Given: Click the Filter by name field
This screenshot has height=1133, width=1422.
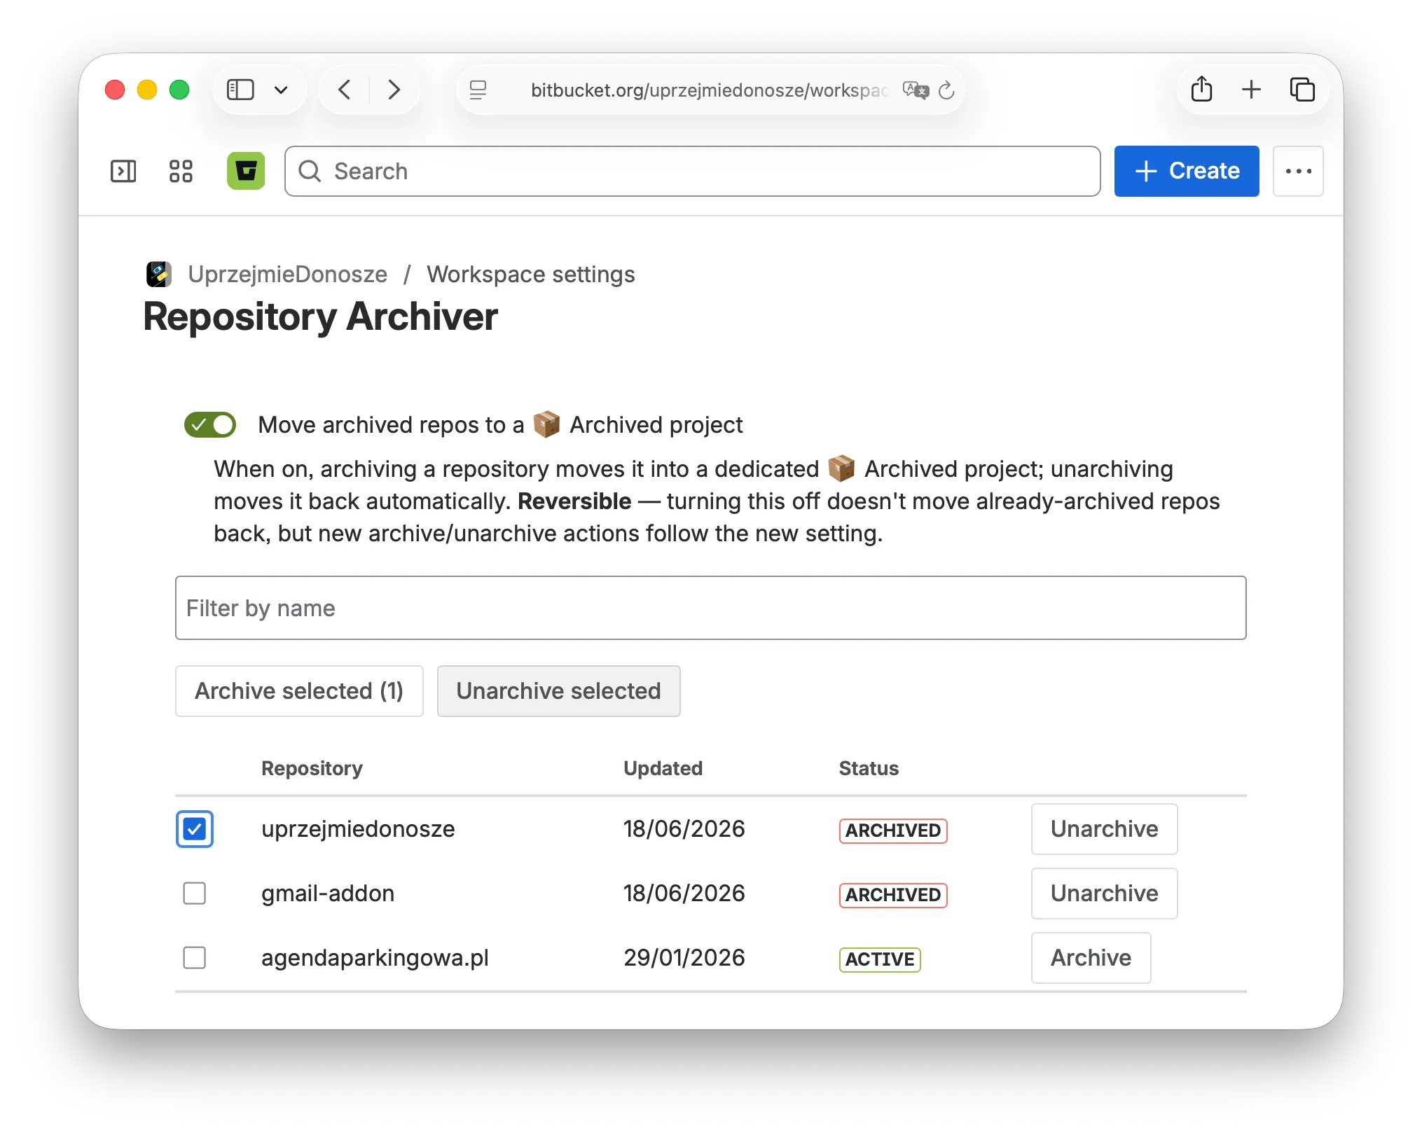Looking at the screenshot, I should pos(710,608).
